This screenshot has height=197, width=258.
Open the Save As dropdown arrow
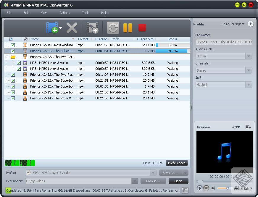pyautogui.click(x=185, y=173)
